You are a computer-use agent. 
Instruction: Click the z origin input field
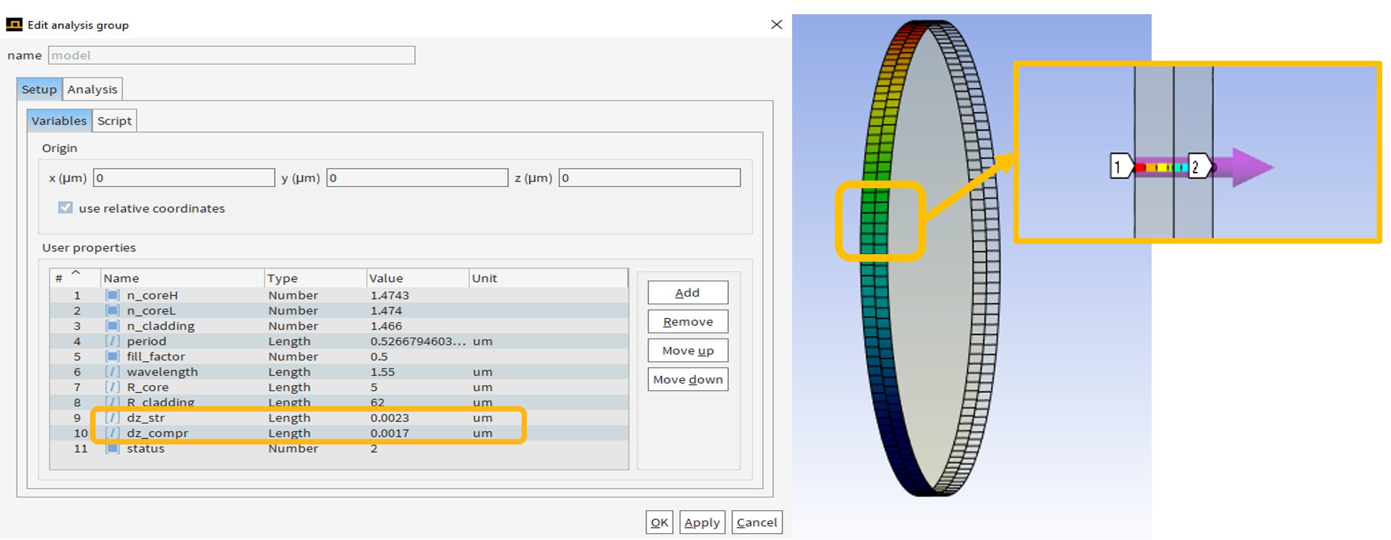[x=649, y=178]
